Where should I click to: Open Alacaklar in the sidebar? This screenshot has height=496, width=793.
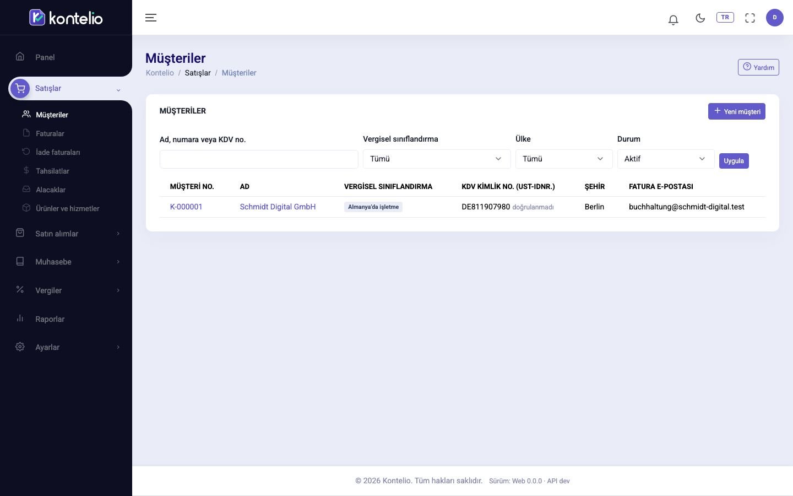point(51,190)
